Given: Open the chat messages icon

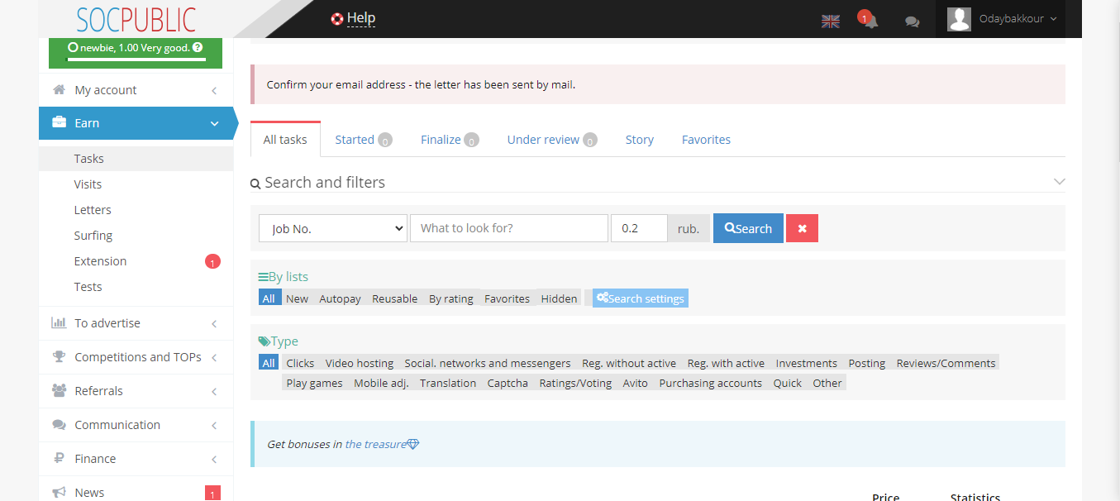Looking at the screenshot, I should (913, 22).
